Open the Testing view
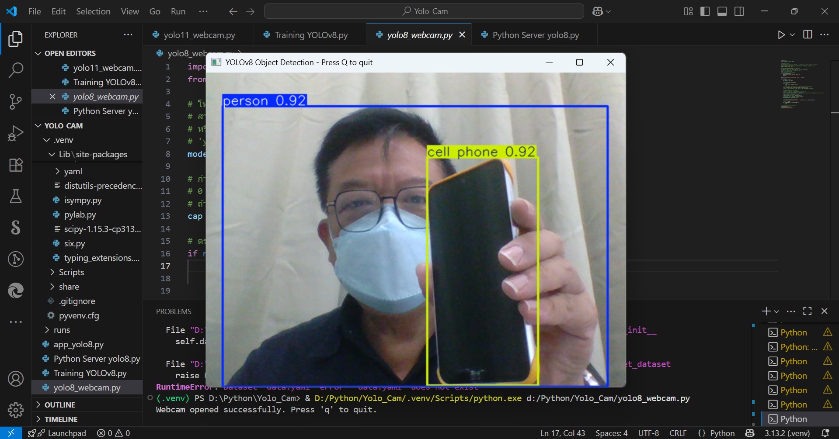The width and height of the screenshot is (839, 439). pyautogui.click(x=16, y=196)
